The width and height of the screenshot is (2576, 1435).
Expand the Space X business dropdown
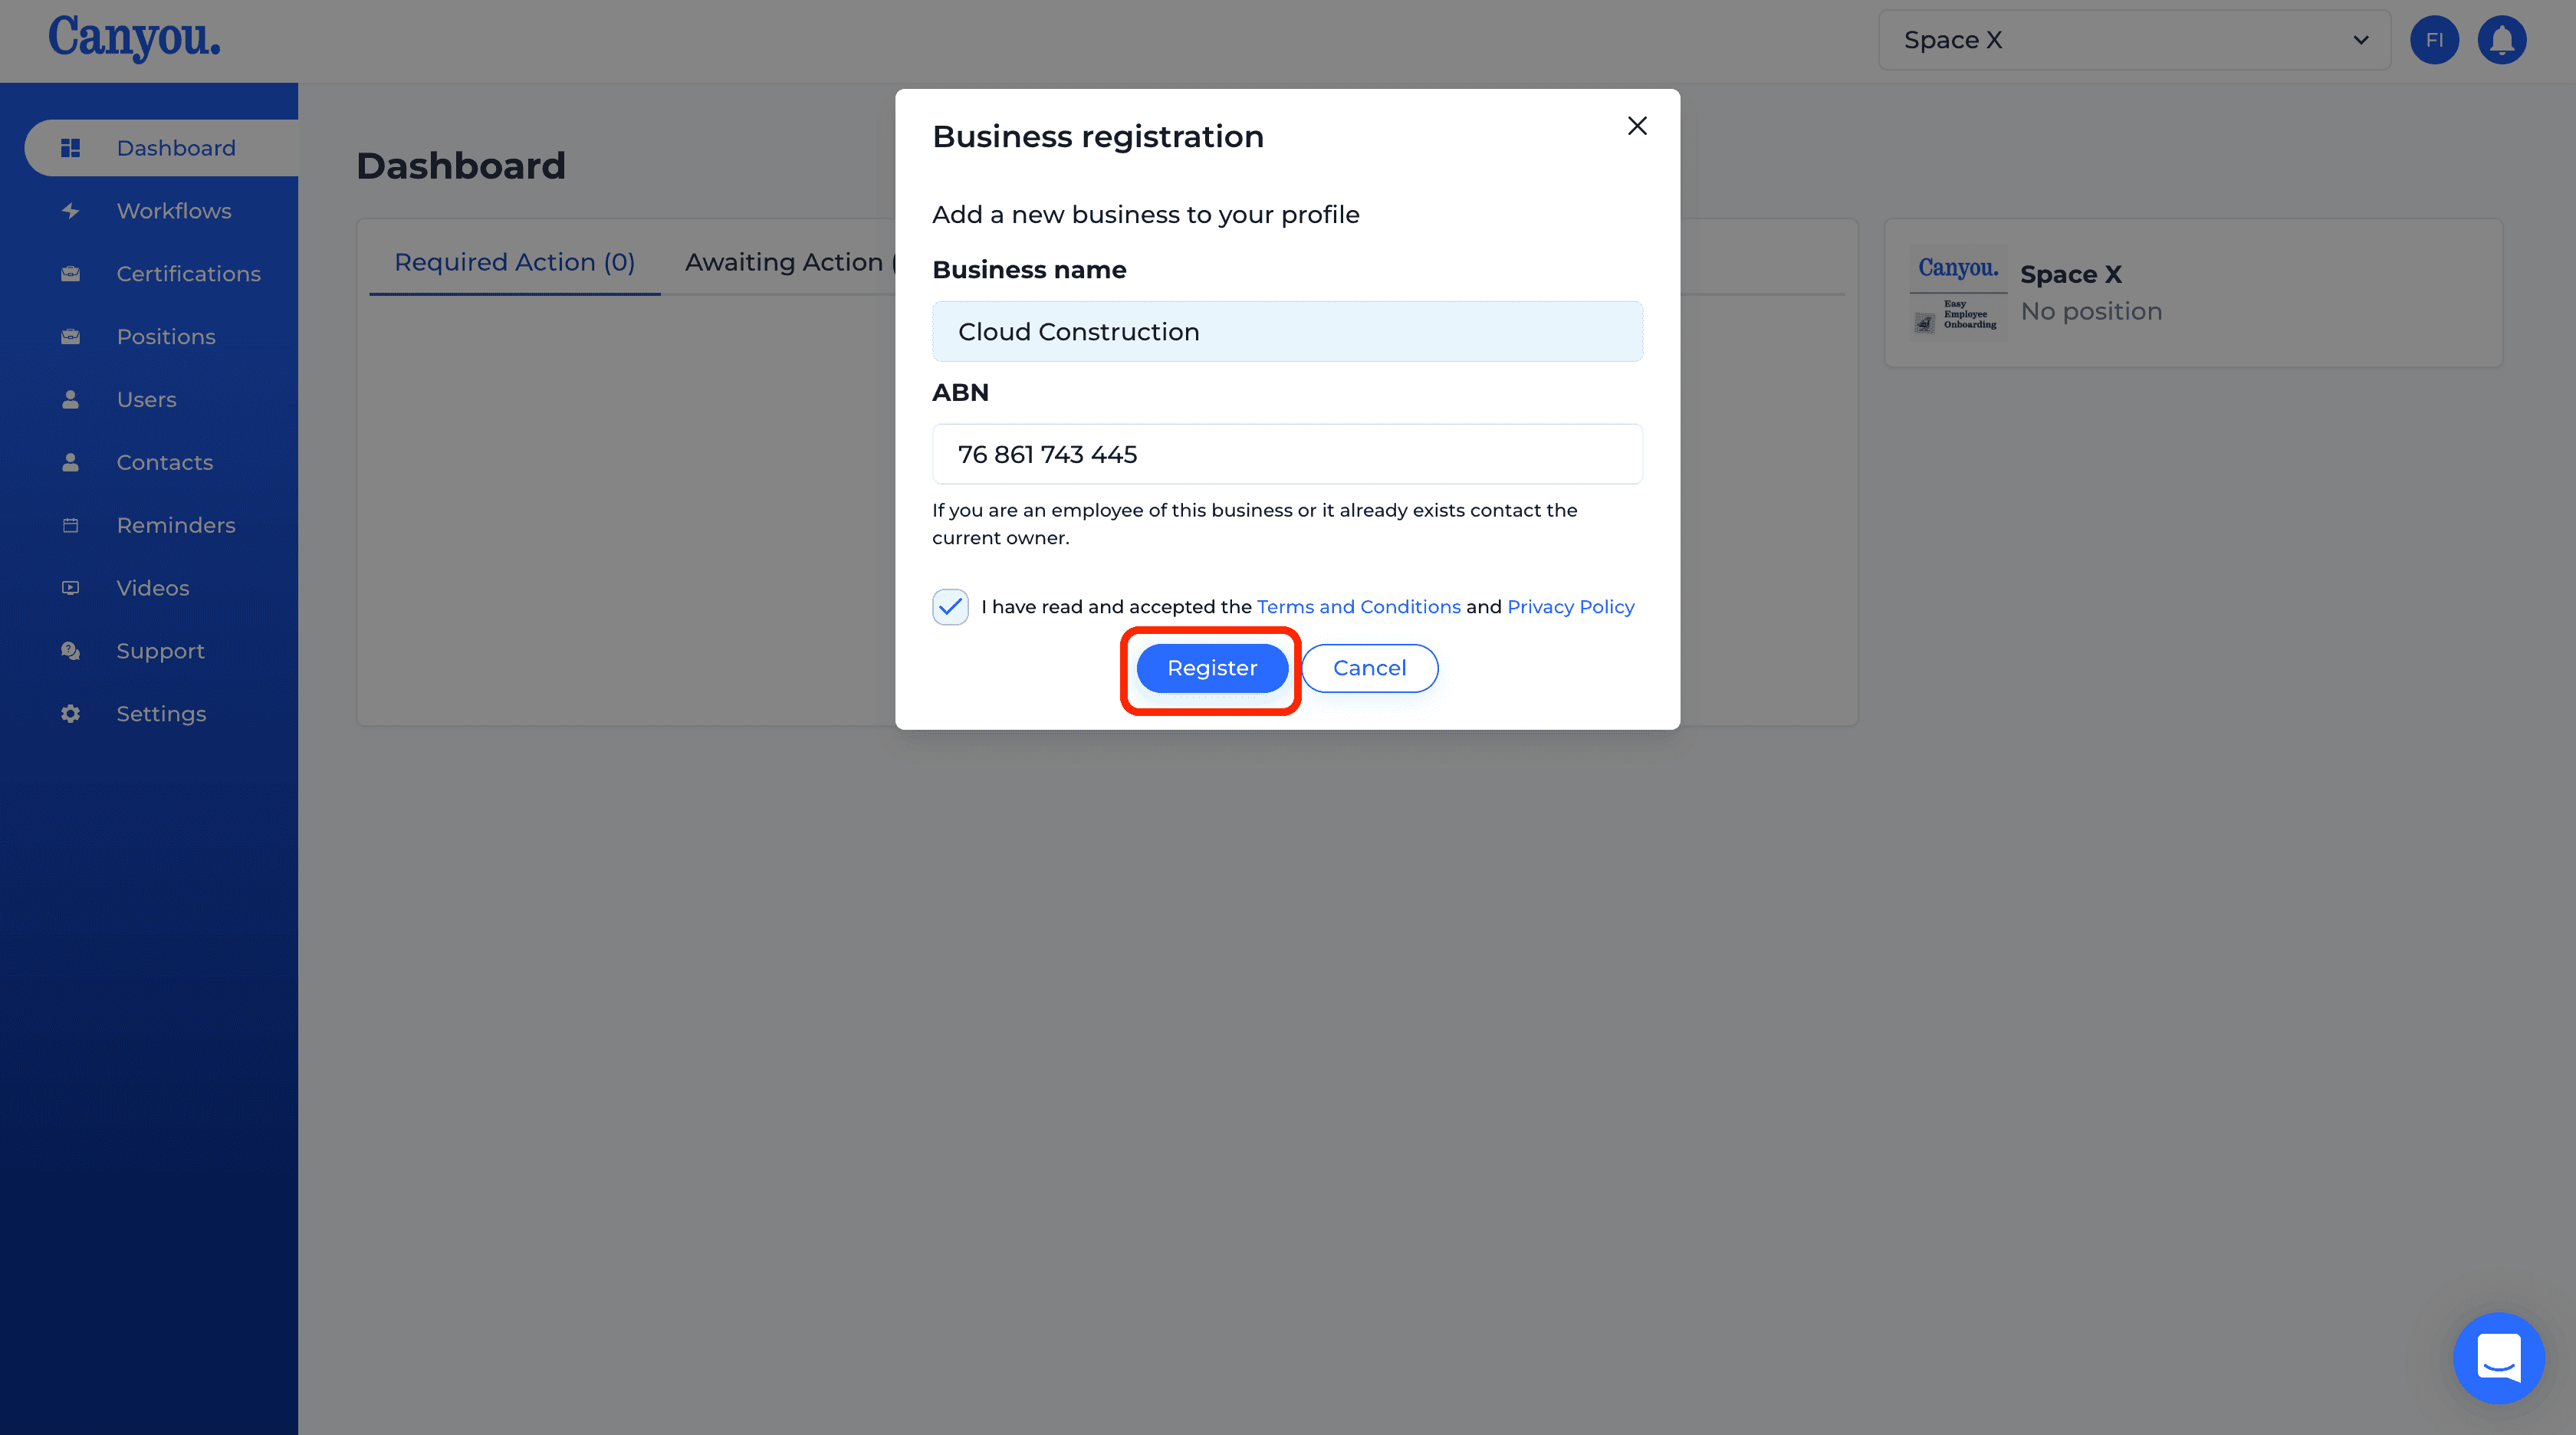click(2134, 40)
